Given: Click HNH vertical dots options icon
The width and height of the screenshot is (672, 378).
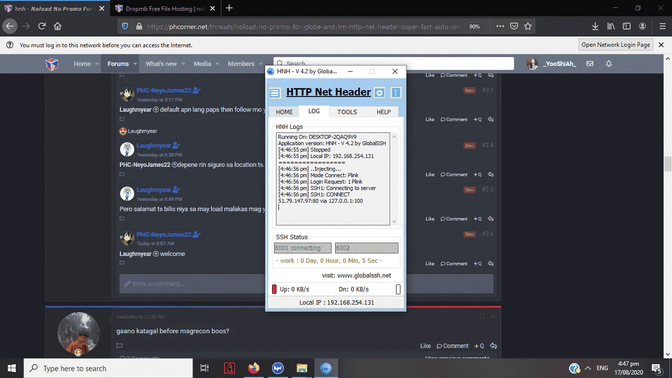Looking at the screenshot, I should pyautogui.click(x=396, y=93).
